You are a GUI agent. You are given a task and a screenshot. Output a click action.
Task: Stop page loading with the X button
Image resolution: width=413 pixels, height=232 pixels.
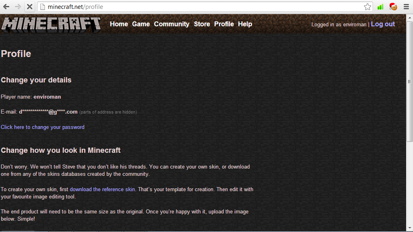(29, 6)
